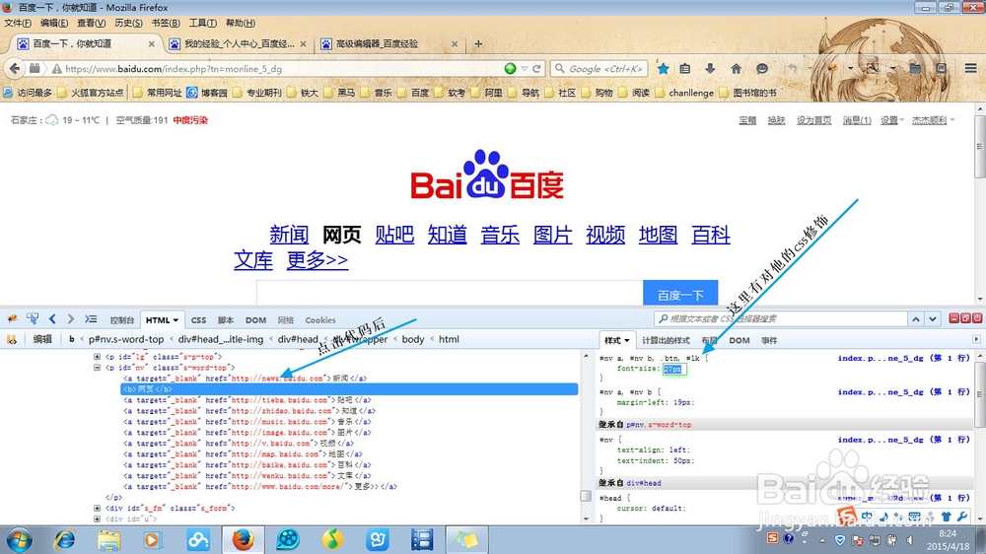
Task: Click the Firebug toolbar icon in Firefox navbar
Action: [x=832, y=68]
